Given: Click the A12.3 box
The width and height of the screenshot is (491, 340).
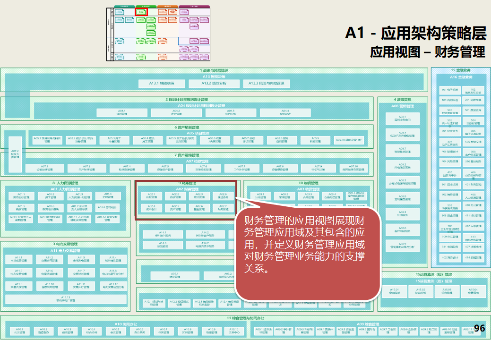Looking at the screenshot, I should (205, 303).
